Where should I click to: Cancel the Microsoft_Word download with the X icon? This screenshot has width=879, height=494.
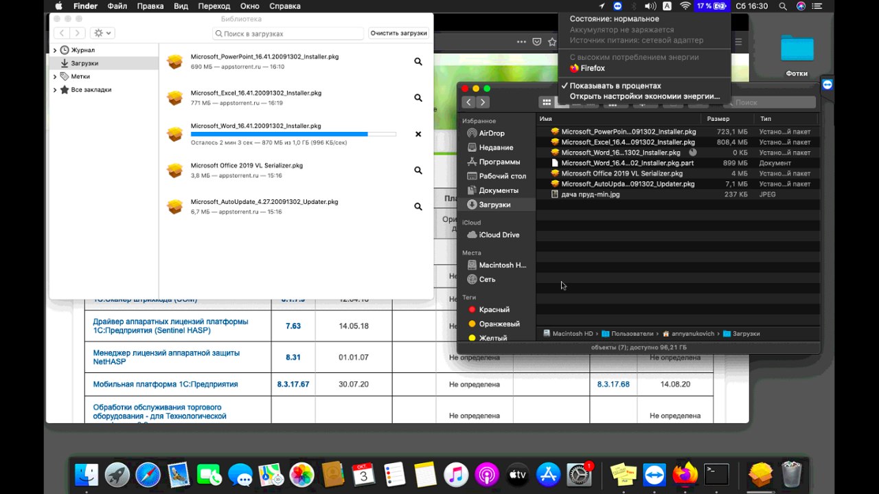pos(418,134)
